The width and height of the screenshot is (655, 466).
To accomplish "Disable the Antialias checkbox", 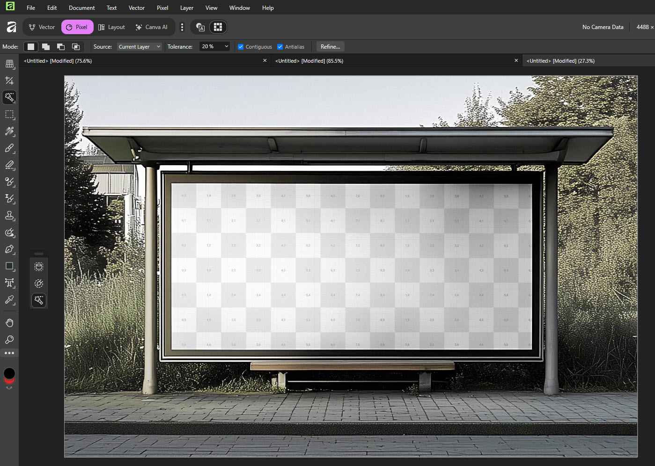I will [x=280, y=47].
